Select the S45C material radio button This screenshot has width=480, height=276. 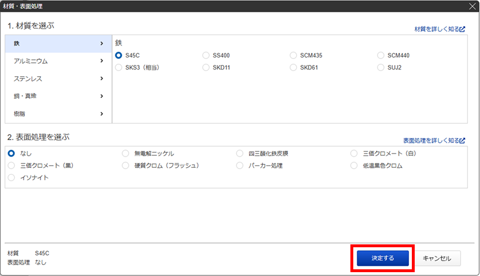(119, 55)
